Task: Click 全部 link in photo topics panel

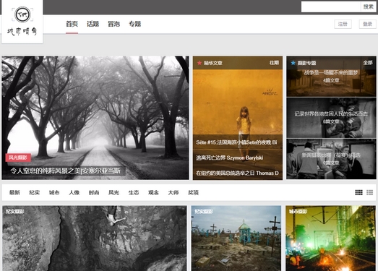Action: tap(368, 63)
